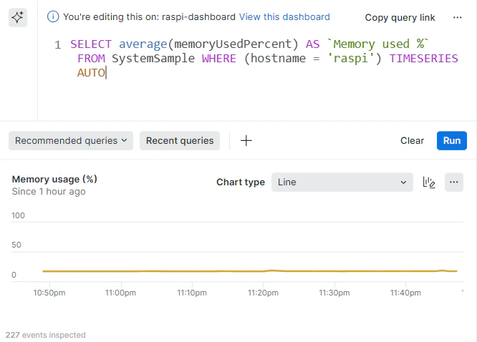
Task: Click the Since 1 hour ago subtitle
Action: click(49, 192)
